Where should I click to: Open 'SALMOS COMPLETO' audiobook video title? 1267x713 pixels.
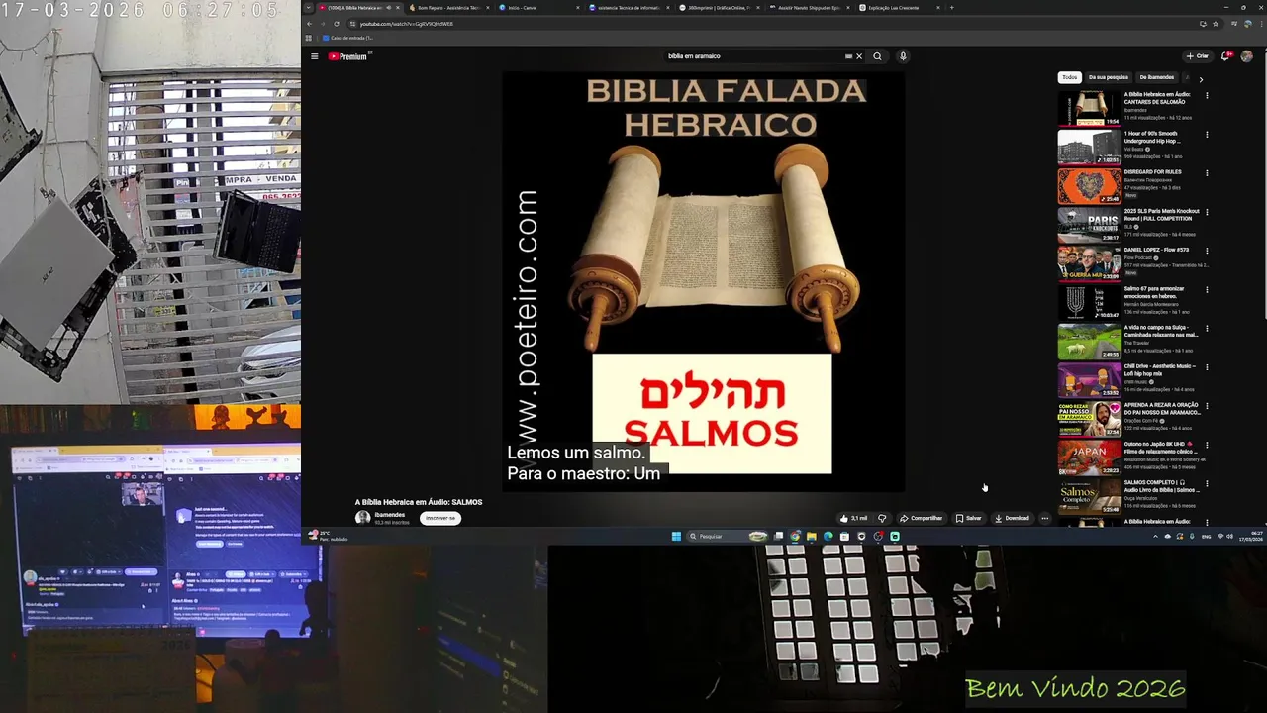[x=1161, y=486]
